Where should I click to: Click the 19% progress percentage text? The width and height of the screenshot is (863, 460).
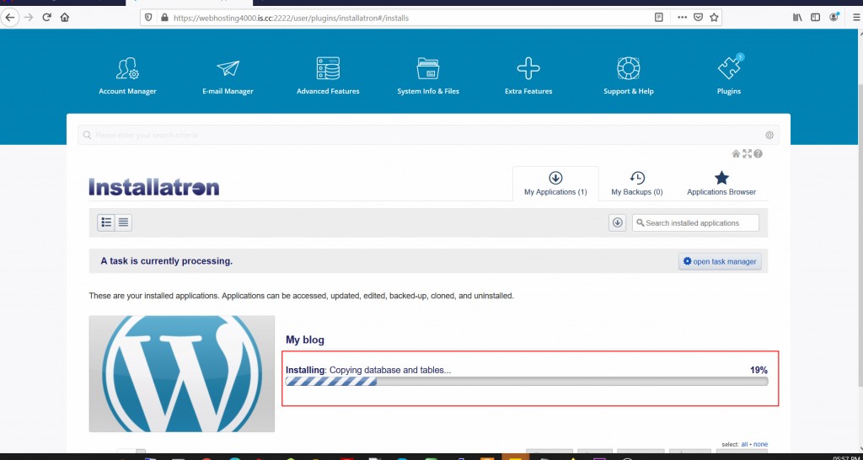[758, 371]
